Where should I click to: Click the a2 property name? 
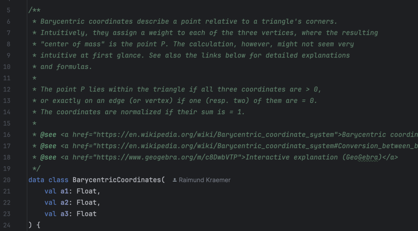tap(65, 202)
